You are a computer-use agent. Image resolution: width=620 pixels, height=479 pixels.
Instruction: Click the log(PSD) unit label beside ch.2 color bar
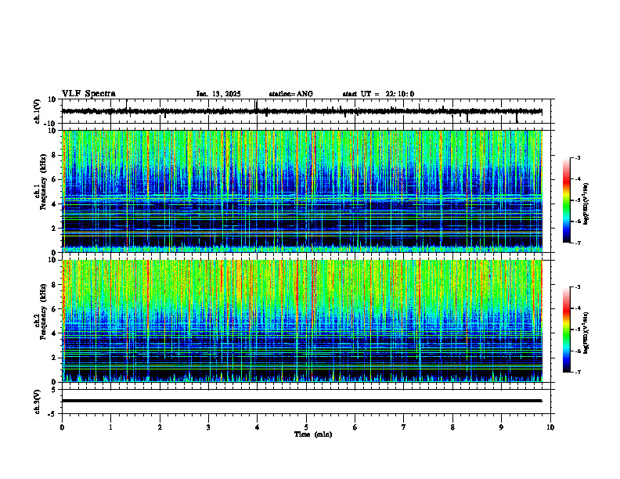click(x=586, y=333)
